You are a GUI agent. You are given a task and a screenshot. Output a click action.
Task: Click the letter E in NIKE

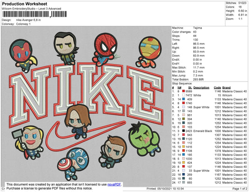pos(145,95)
